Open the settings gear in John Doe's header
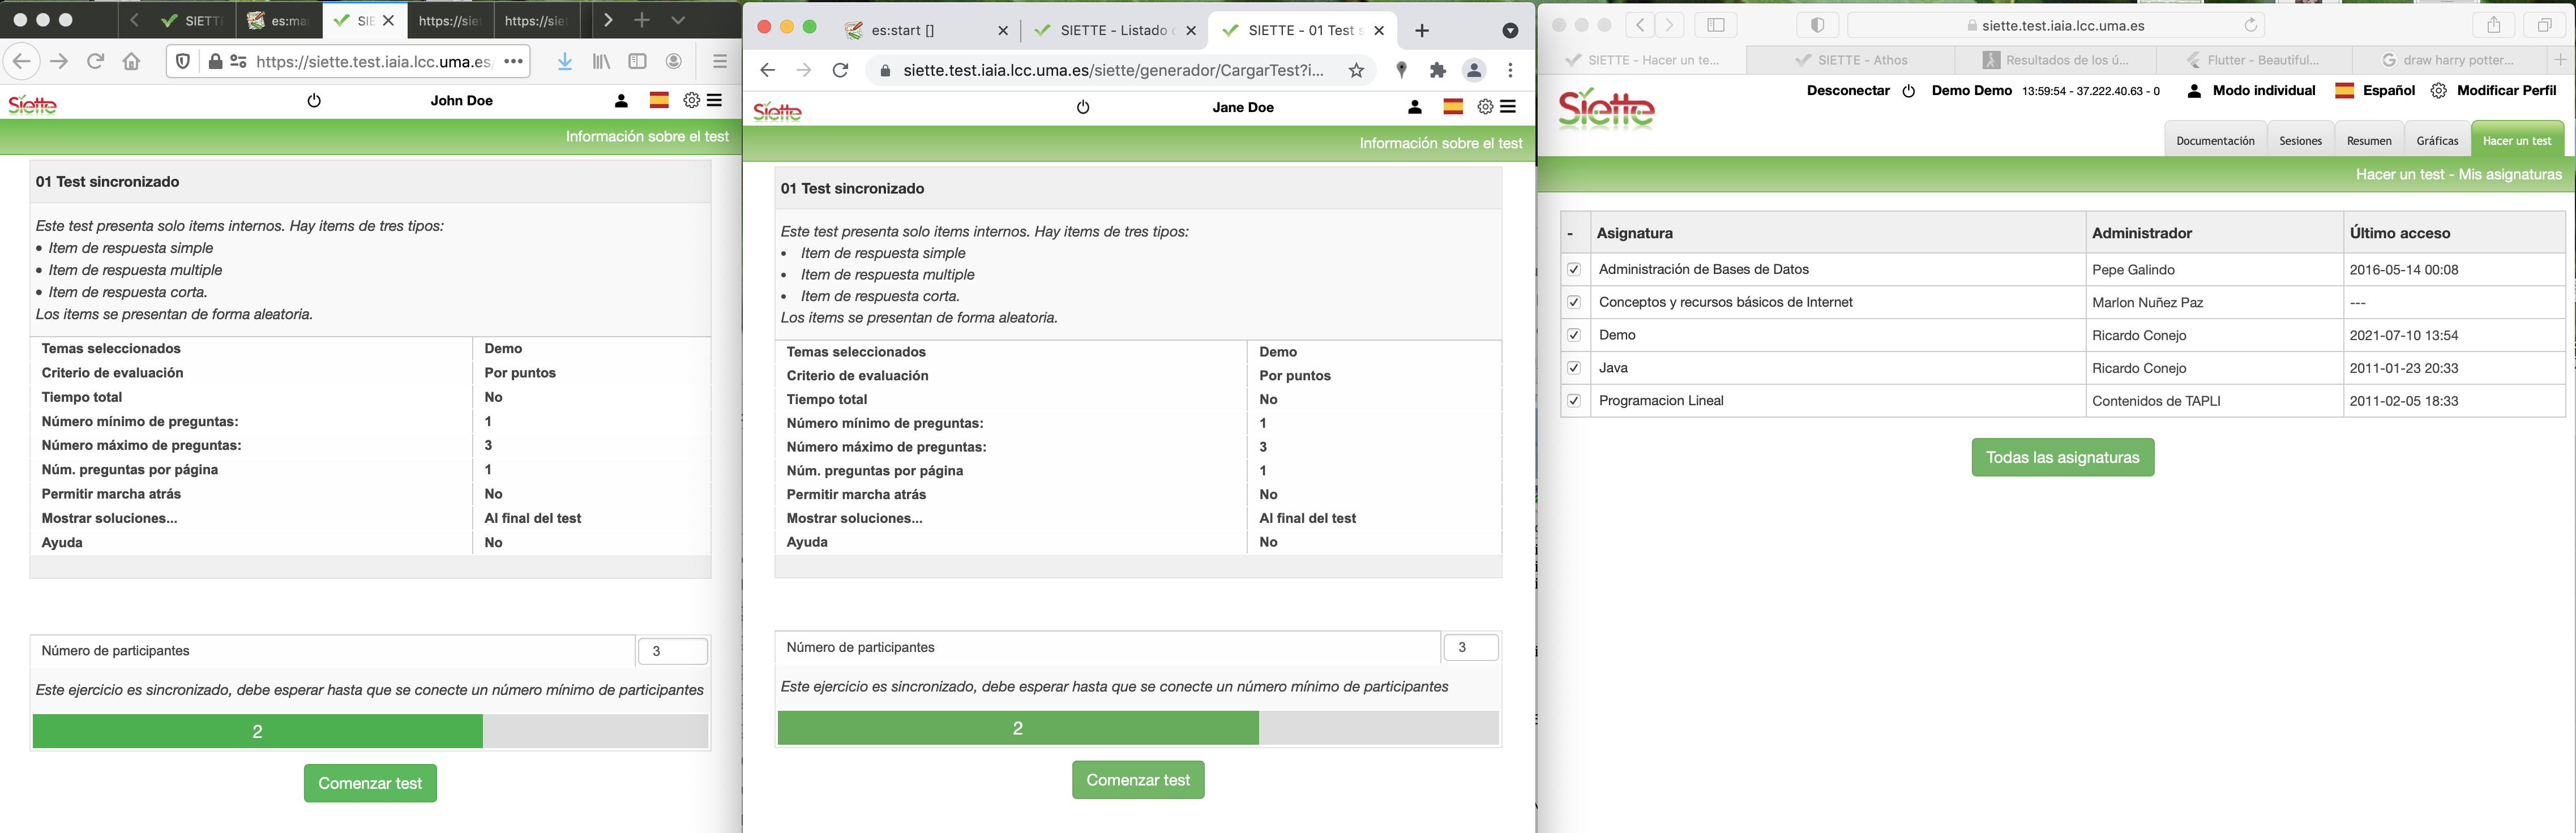Image resolution: width=2576 pixels, height=833 pixels. tap(691, 100)
